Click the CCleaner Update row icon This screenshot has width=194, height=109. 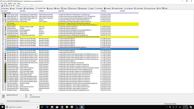coord(5,27)
